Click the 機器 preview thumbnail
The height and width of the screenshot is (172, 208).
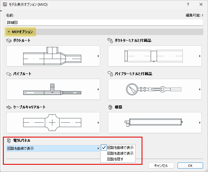point(155,122)
